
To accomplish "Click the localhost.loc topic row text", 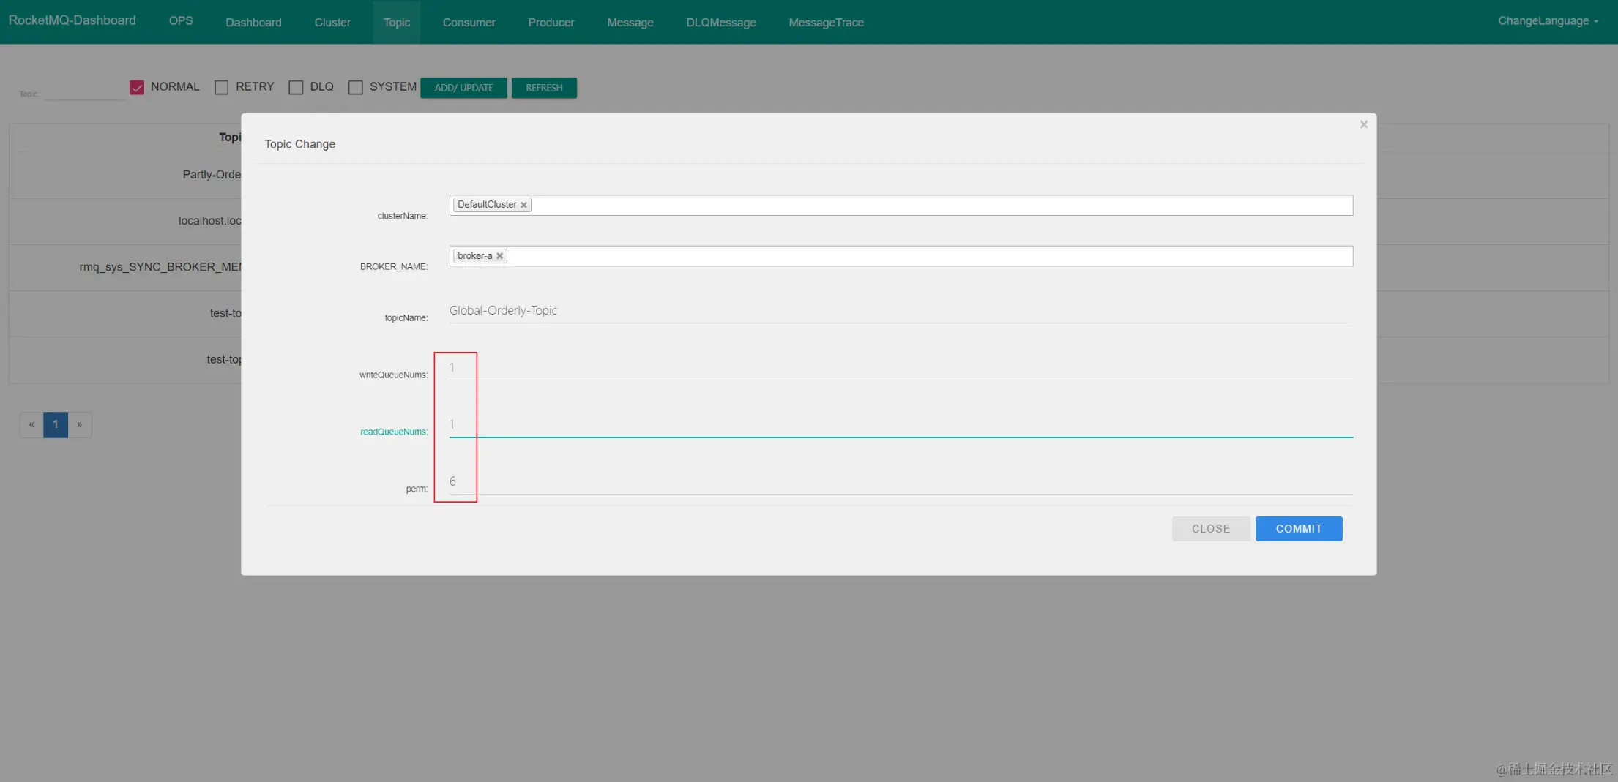I will click(209, 221).
